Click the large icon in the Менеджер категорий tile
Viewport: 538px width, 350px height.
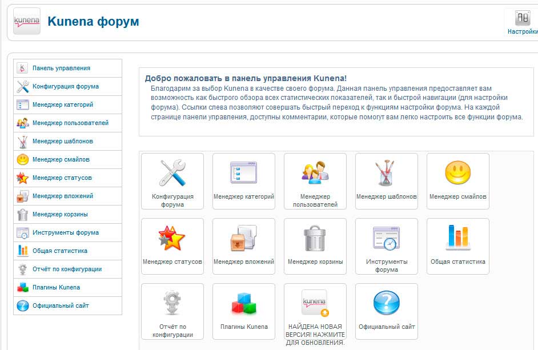[x=244, y=172]
